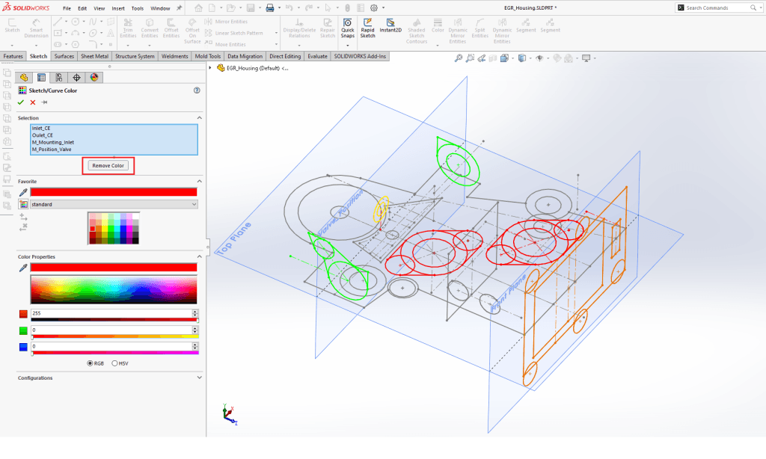Open the help icon for Sketch/Curve Color

[x=197, y=90]
